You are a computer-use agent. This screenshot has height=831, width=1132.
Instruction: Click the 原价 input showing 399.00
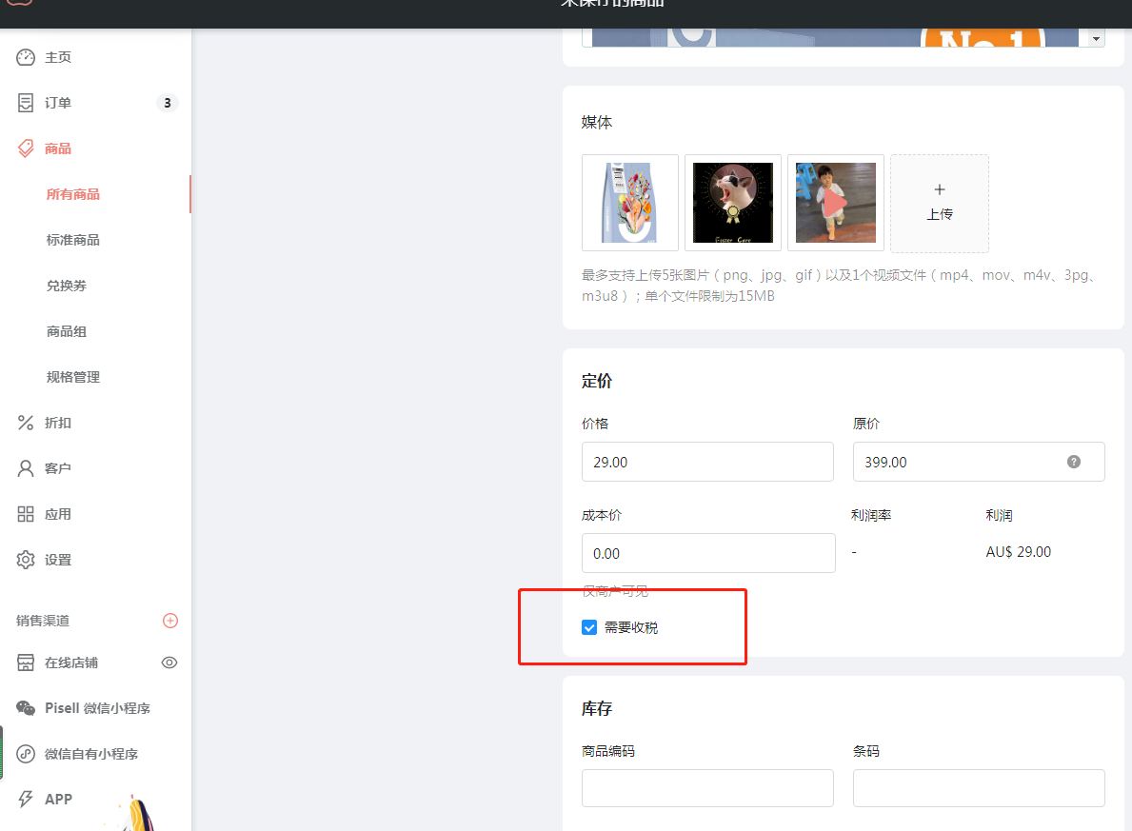(978, 462)
